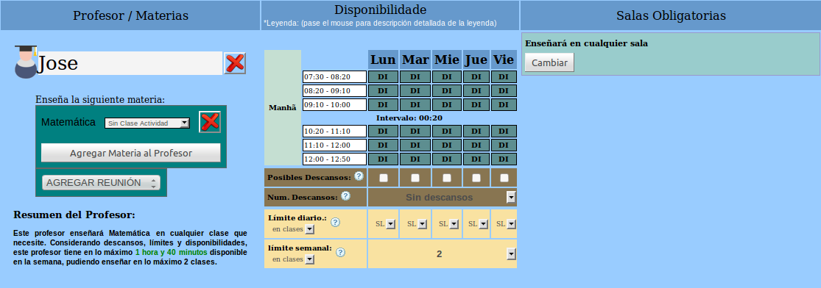
Task: Toggle Lun availability at 07:30 - 08:20
Action: (x=384, y=77)
